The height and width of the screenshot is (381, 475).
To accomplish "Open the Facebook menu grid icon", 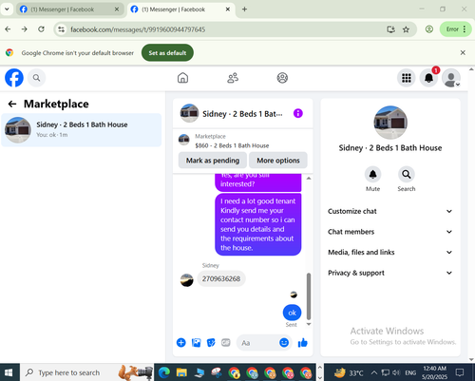I will (407, 78).
